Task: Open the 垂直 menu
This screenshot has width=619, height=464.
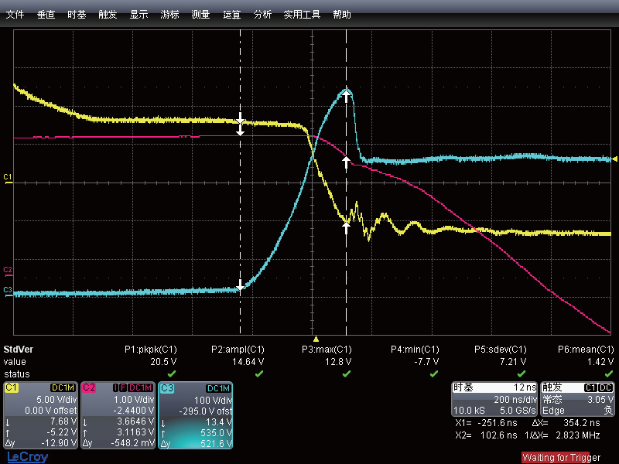Action: [46, 15]
